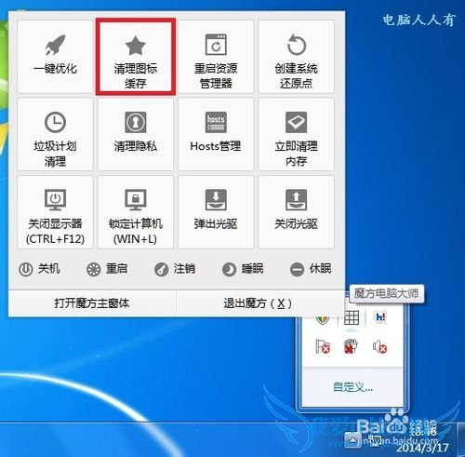Run 一键优化 one-click optimize tile
This screenshot has width=465, height=457.
55,57
